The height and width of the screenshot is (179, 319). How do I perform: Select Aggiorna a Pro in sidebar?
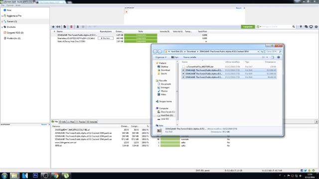[x=14, y=16]
